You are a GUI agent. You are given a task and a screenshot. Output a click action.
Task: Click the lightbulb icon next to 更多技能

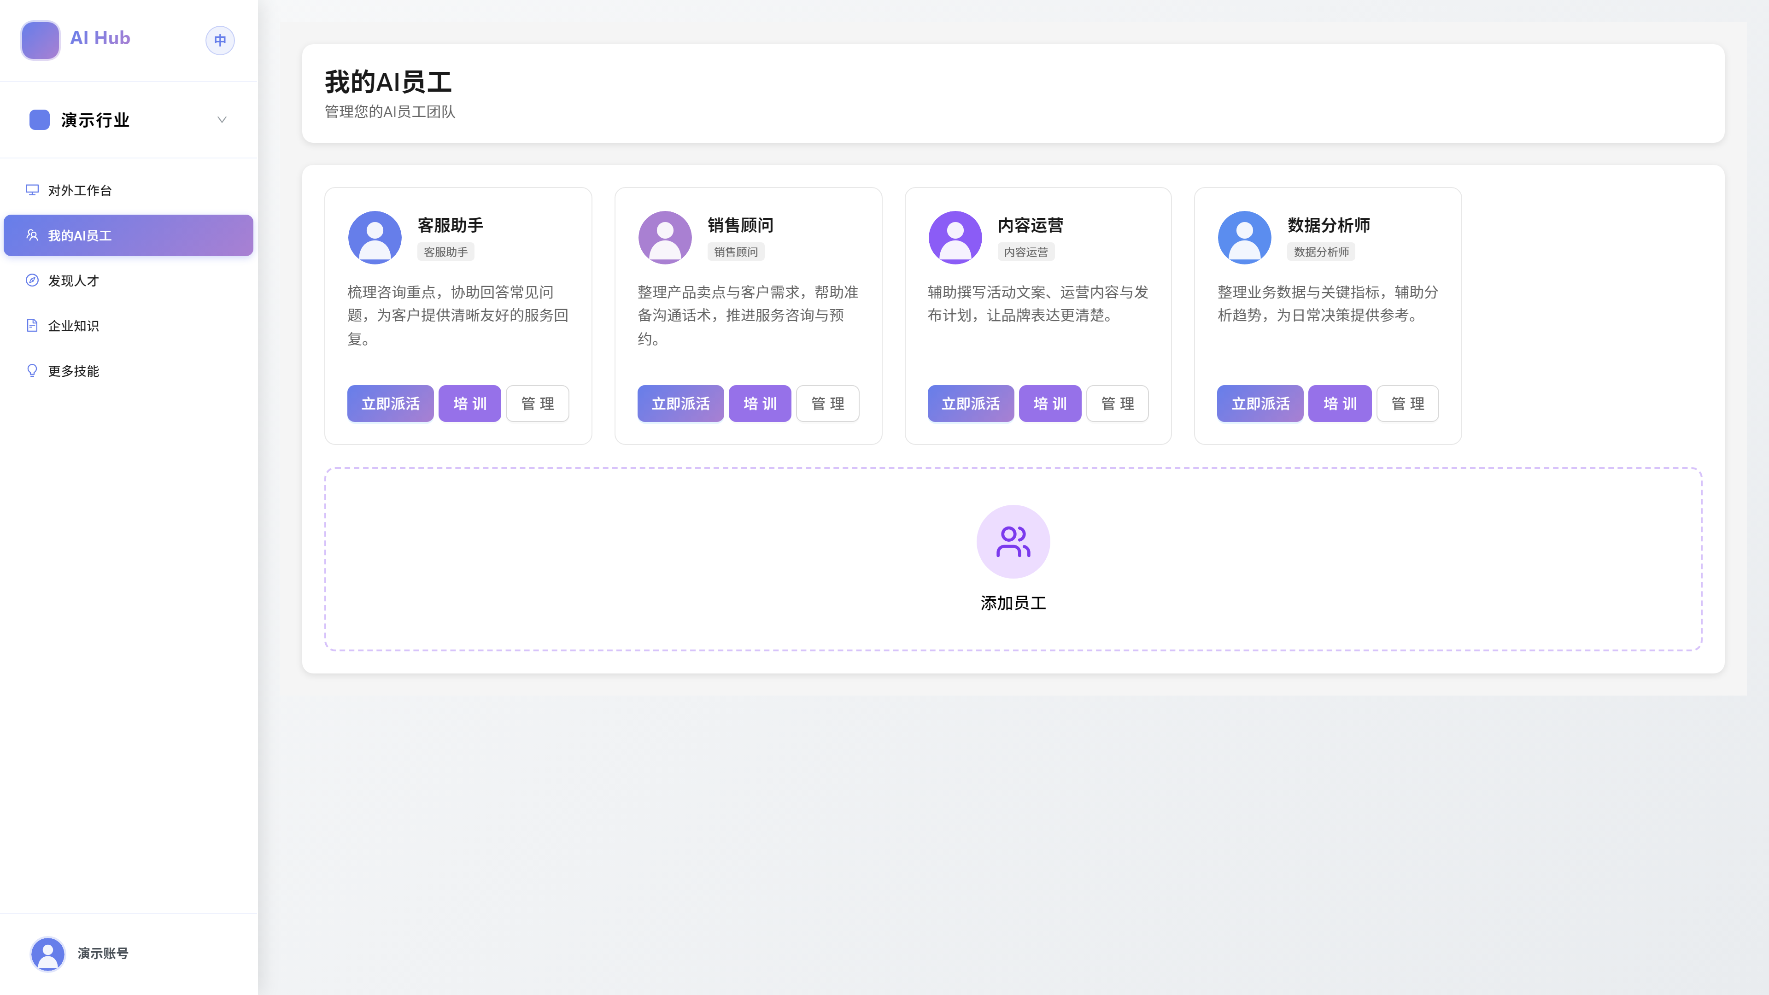pyautogui.click(x=32, y=371)
